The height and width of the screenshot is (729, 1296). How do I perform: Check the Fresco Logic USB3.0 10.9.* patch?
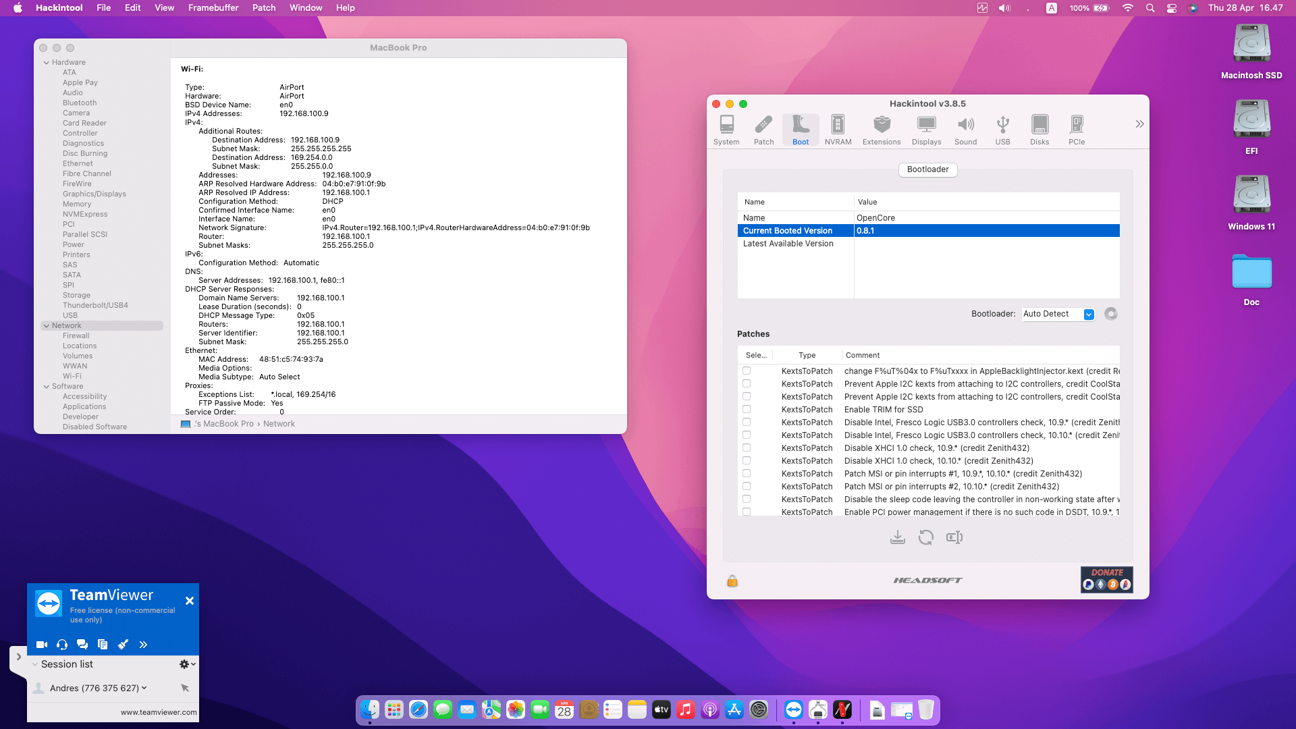point(747,422)
